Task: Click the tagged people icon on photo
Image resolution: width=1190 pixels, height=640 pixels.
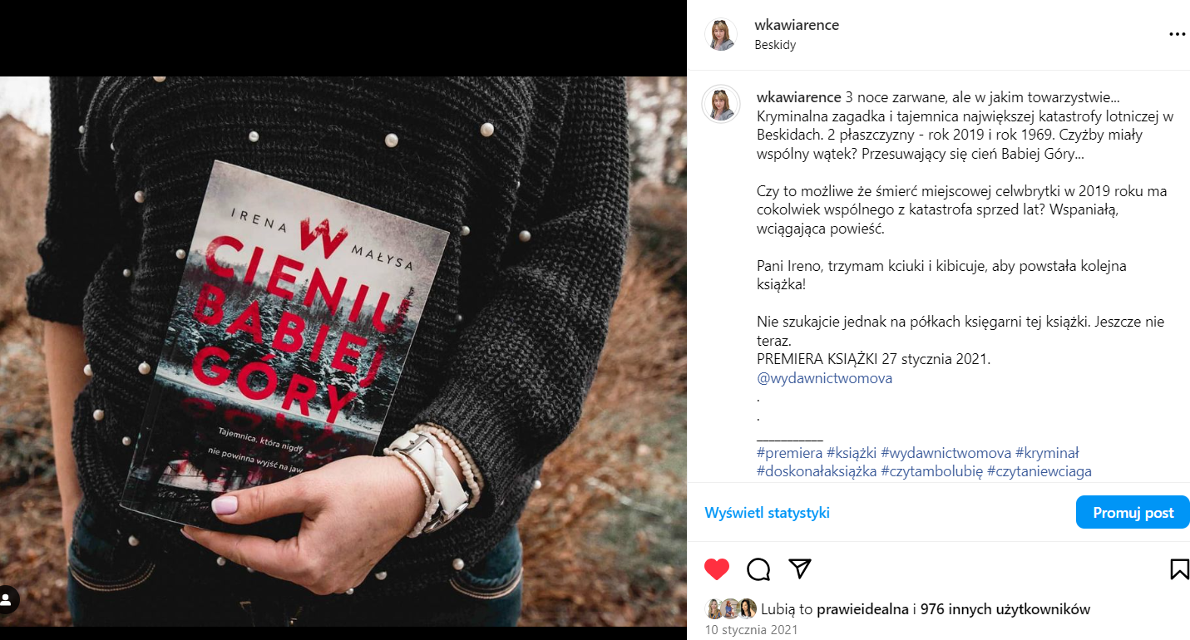Action: (x=7, y=599)
